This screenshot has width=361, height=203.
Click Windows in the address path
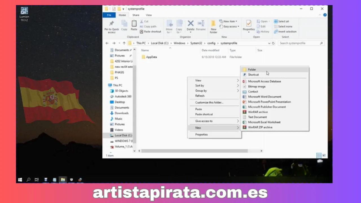tap(179, 43)
